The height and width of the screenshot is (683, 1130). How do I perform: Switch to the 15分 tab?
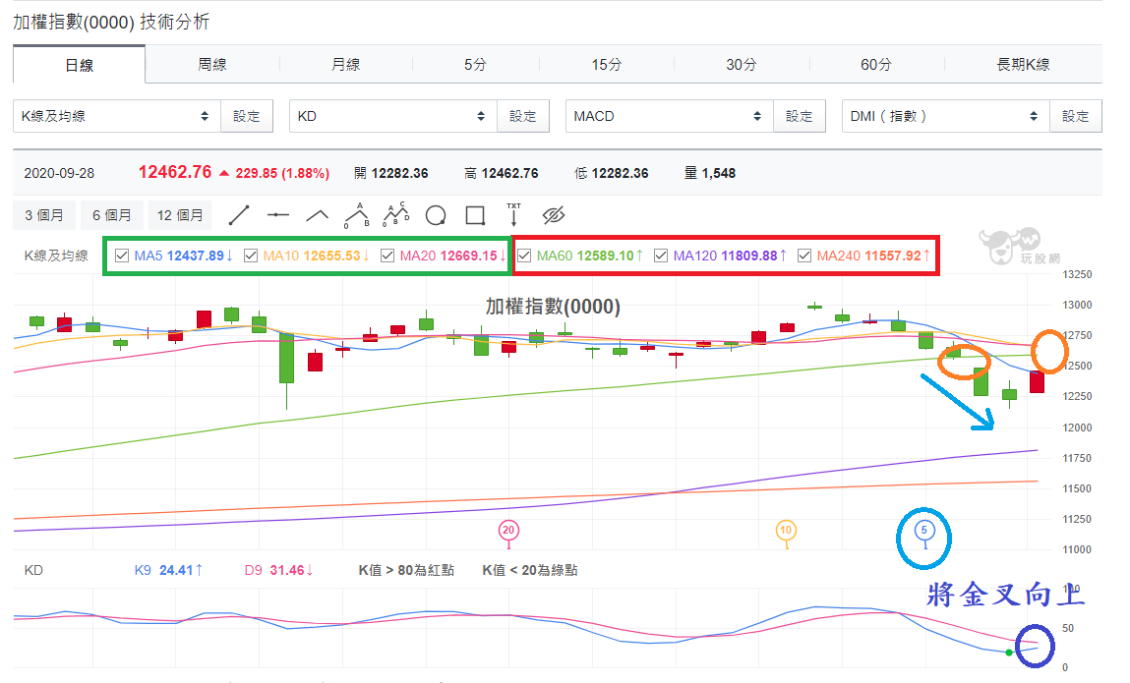pyautogui.click(x=606, y=64)
